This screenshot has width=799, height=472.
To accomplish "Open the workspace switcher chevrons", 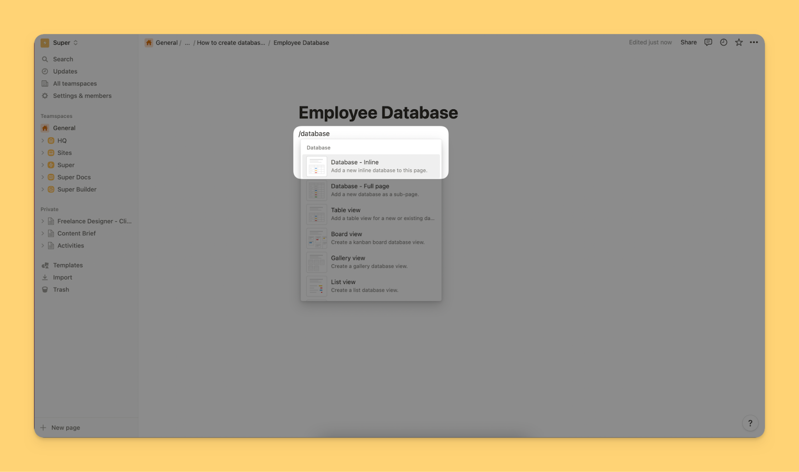I will click(x=75, y=43).
